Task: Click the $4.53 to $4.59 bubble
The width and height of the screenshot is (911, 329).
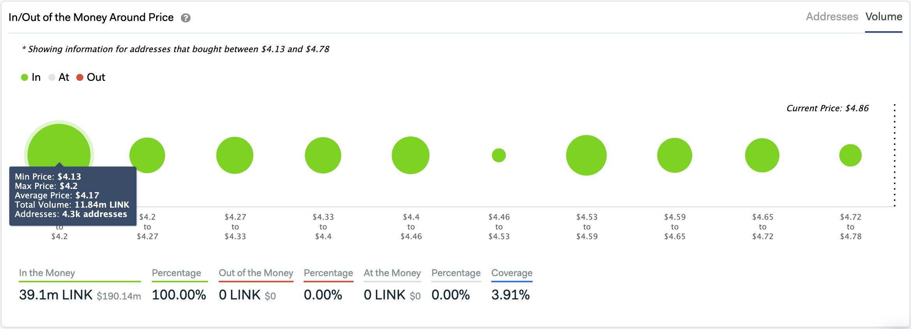Action: (x=586, y=155)
